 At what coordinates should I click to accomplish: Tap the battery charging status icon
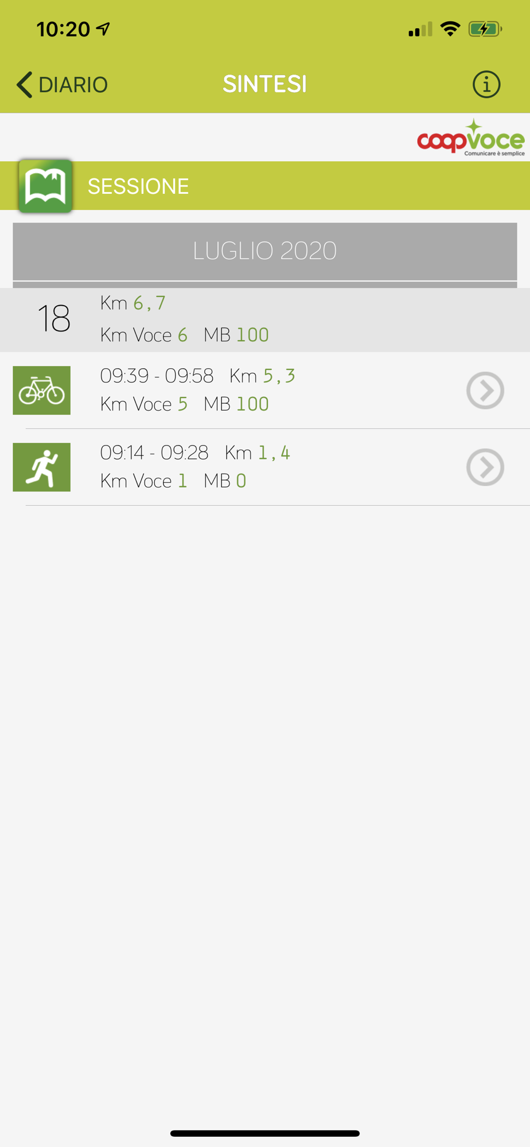(485, 29)
